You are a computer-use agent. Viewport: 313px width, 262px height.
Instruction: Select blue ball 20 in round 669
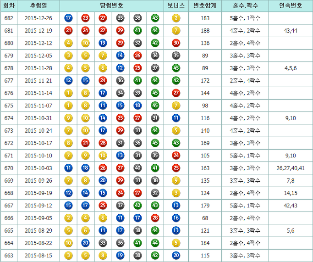(103, 180)
